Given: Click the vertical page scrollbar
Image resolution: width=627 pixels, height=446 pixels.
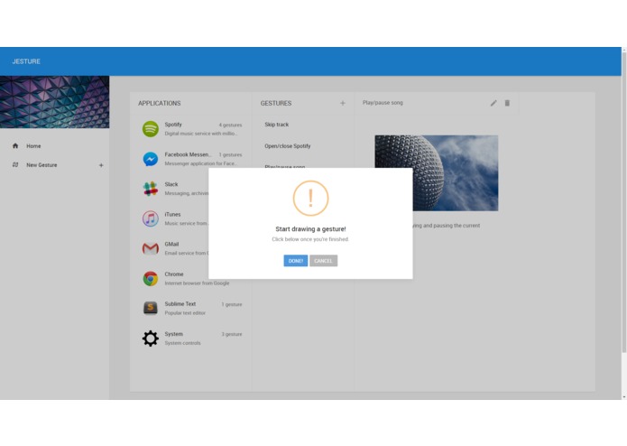Looking at the screenshot, I should coord(623,200).
